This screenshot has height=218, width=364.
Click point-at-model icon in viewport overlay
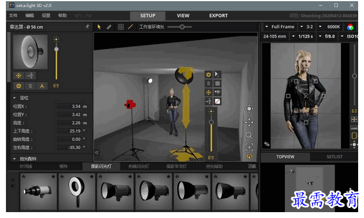tap(208, 101)
